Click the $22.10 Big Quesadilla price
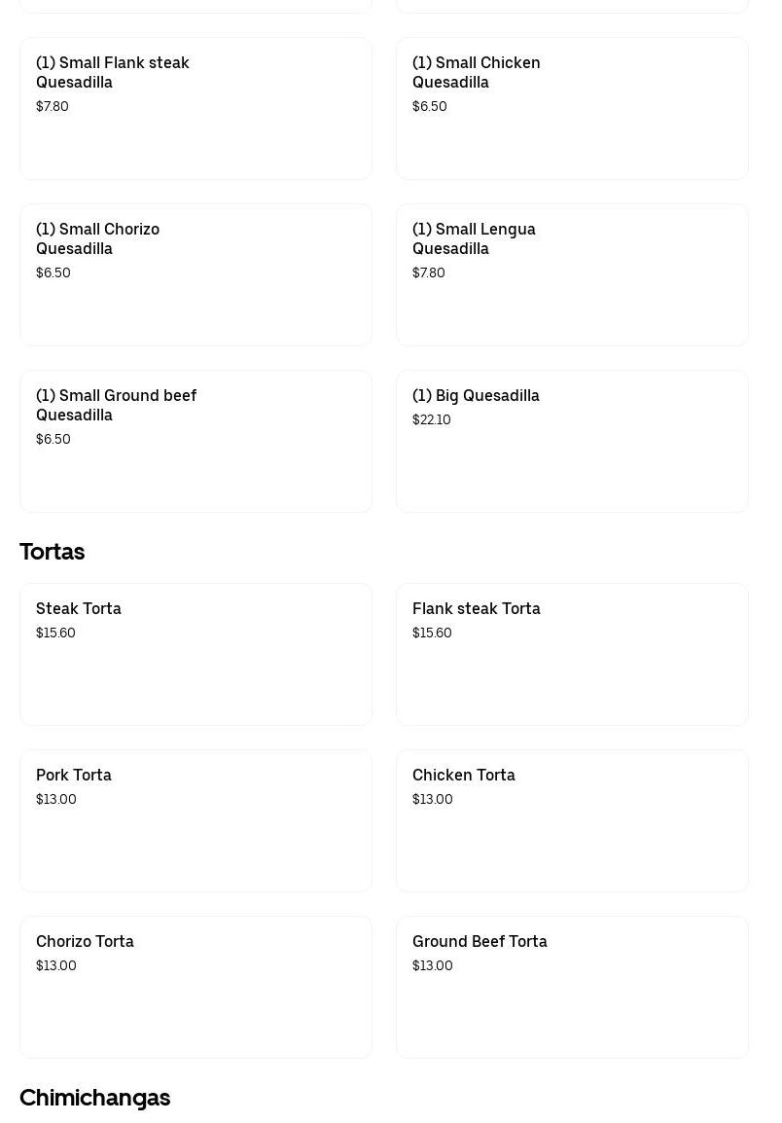 432,420
